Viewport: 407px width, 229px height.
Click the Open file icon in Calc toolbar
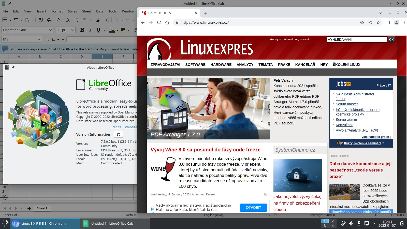[x=16, y=20]
